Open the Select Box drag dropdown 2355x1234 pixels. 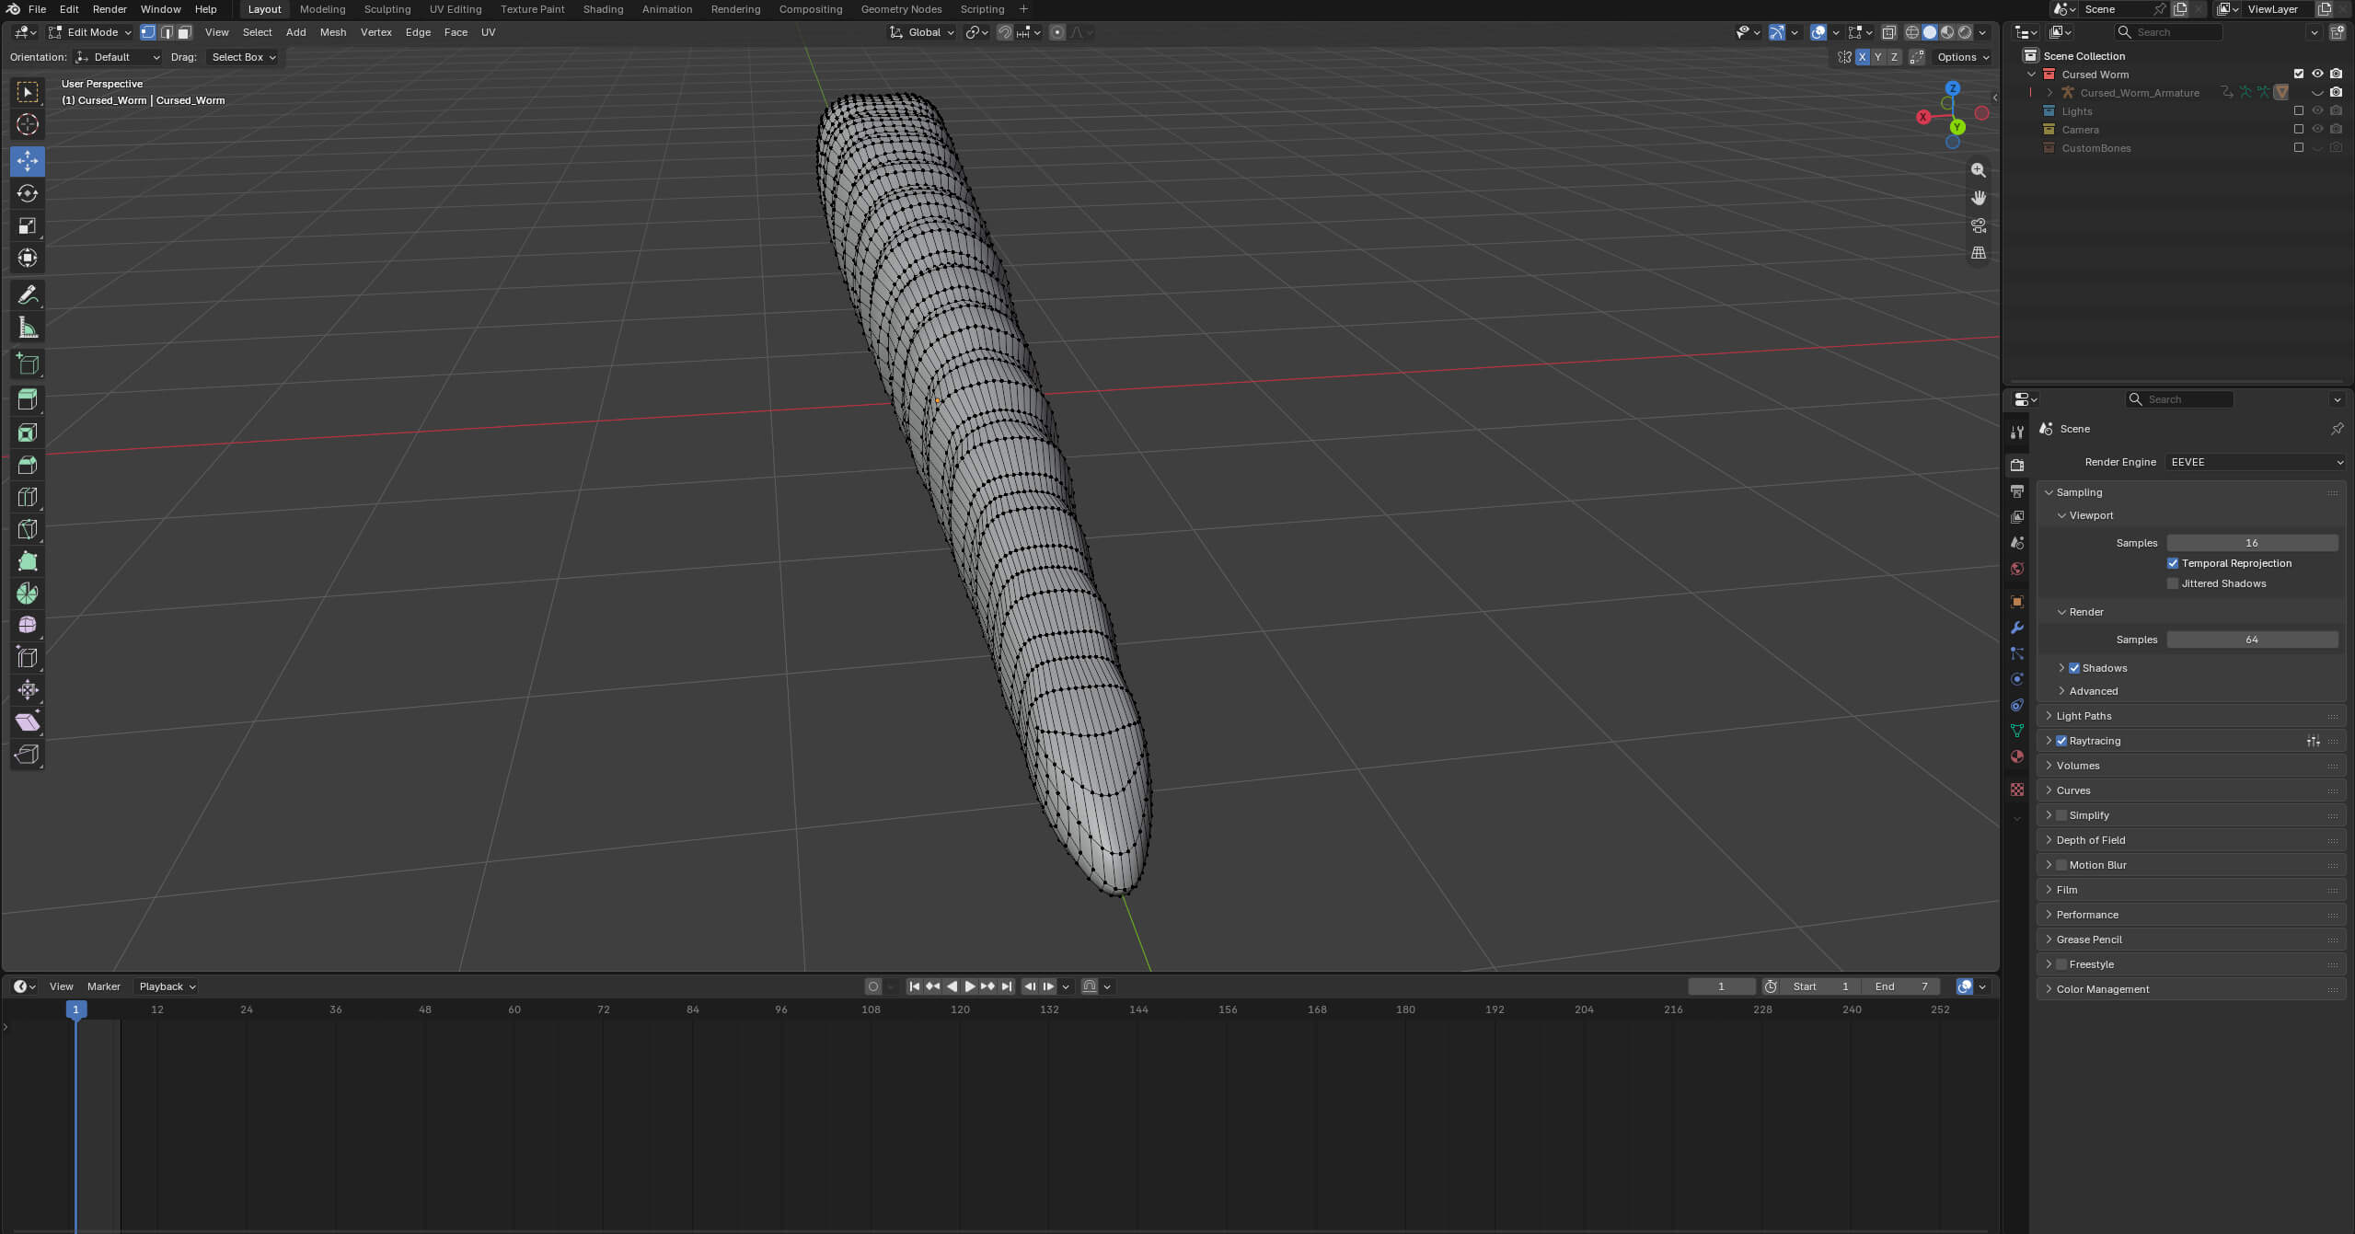[x=243, y=57]
